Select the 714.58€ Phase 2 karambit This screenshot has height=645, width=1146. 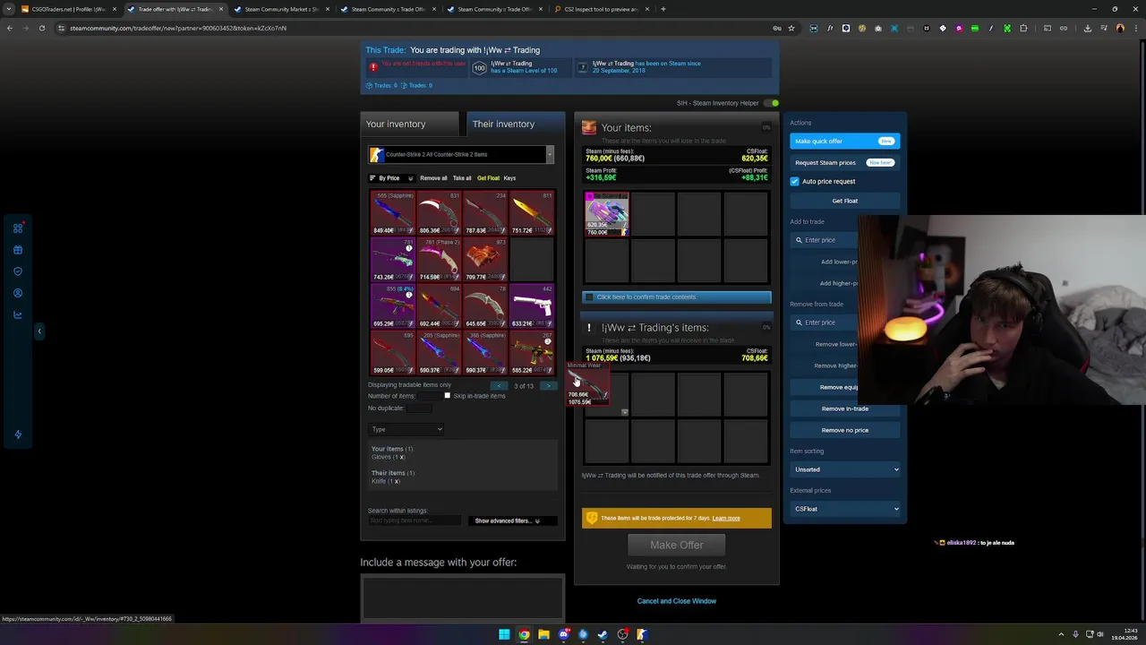pyautogui.click(x=439, y=260)
